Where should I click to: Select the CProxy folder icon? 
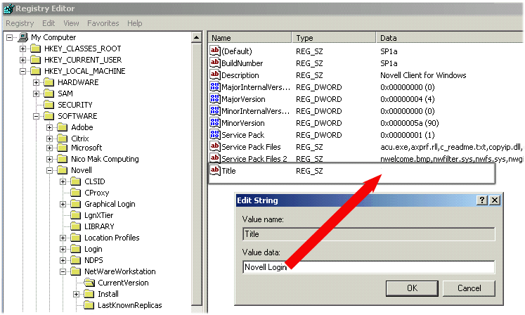[76, 193]
